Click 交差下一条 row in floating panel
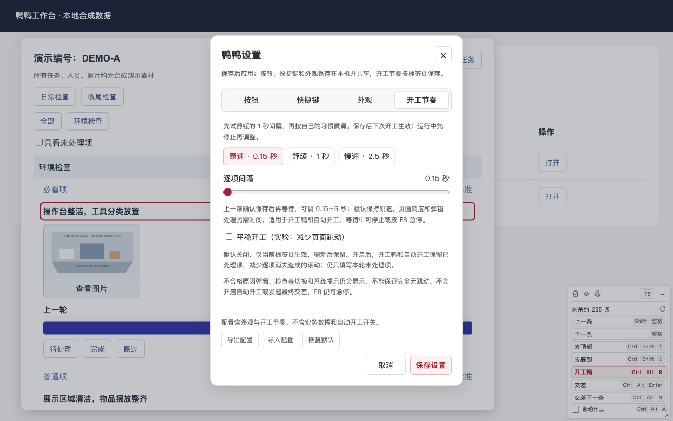This screenshot has height=421, width=673. pos(619,398)
